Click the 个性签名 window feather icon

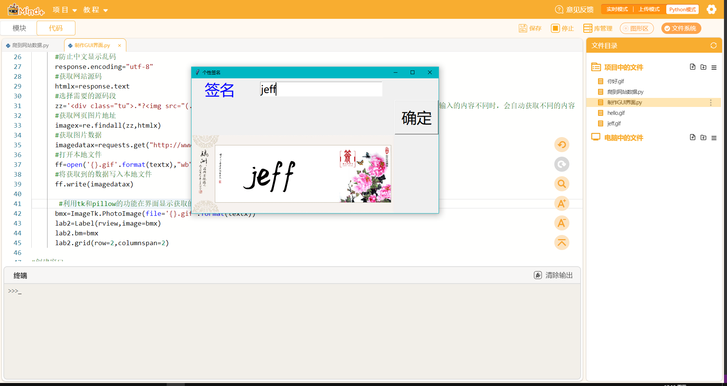tap(198, 72)
